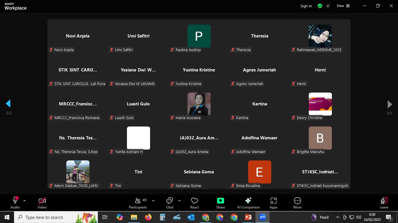Leave the meeting

click(x=384, y=203)
